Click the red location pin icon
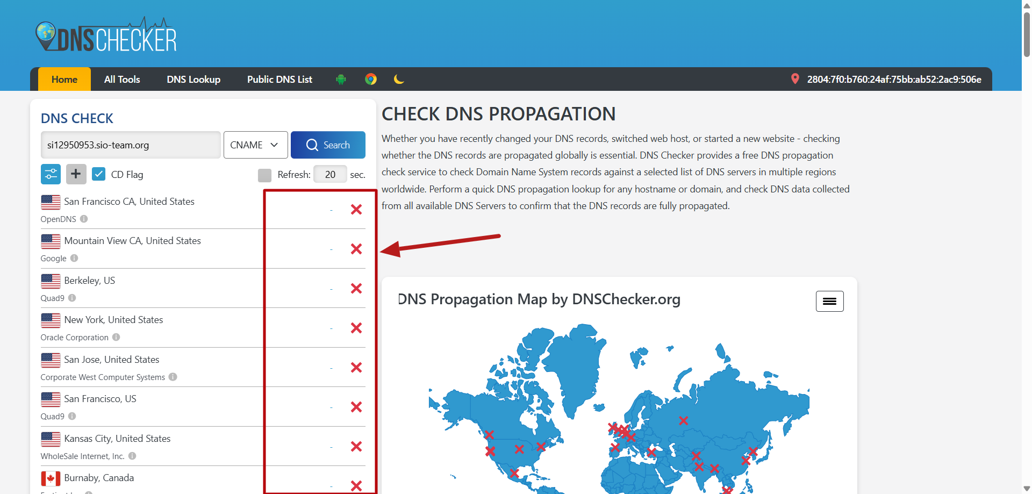Image resolution: width=1032 pixels, height=494 pixels. coord(795,78)
